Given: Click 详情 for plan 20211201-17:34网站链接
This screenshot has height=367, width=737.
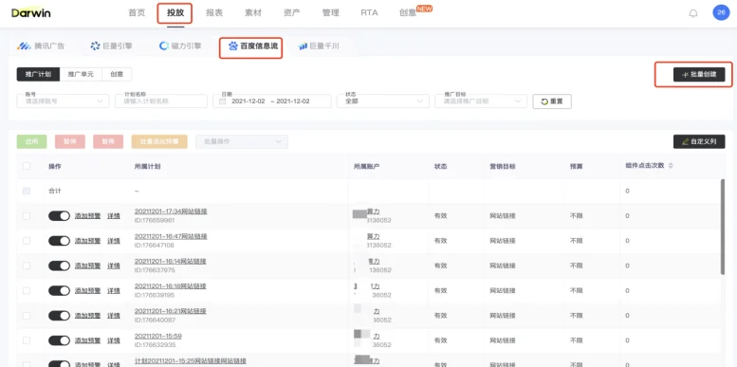Looking at the screenshot, I should pyautogui.click(x=114, y=215).
